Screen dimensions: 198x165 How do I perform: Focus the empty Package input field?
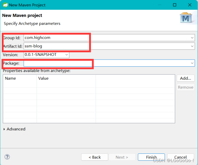tap(109, 63)
